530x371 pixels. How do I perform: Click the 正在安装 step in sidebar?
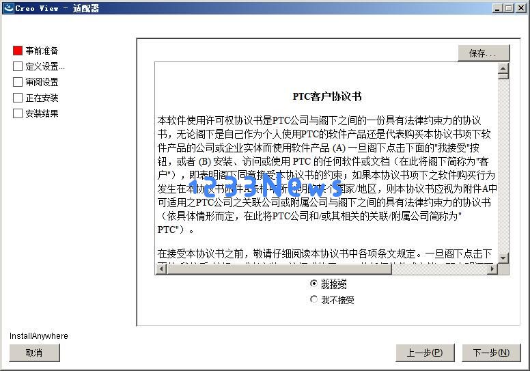[36, 98]
